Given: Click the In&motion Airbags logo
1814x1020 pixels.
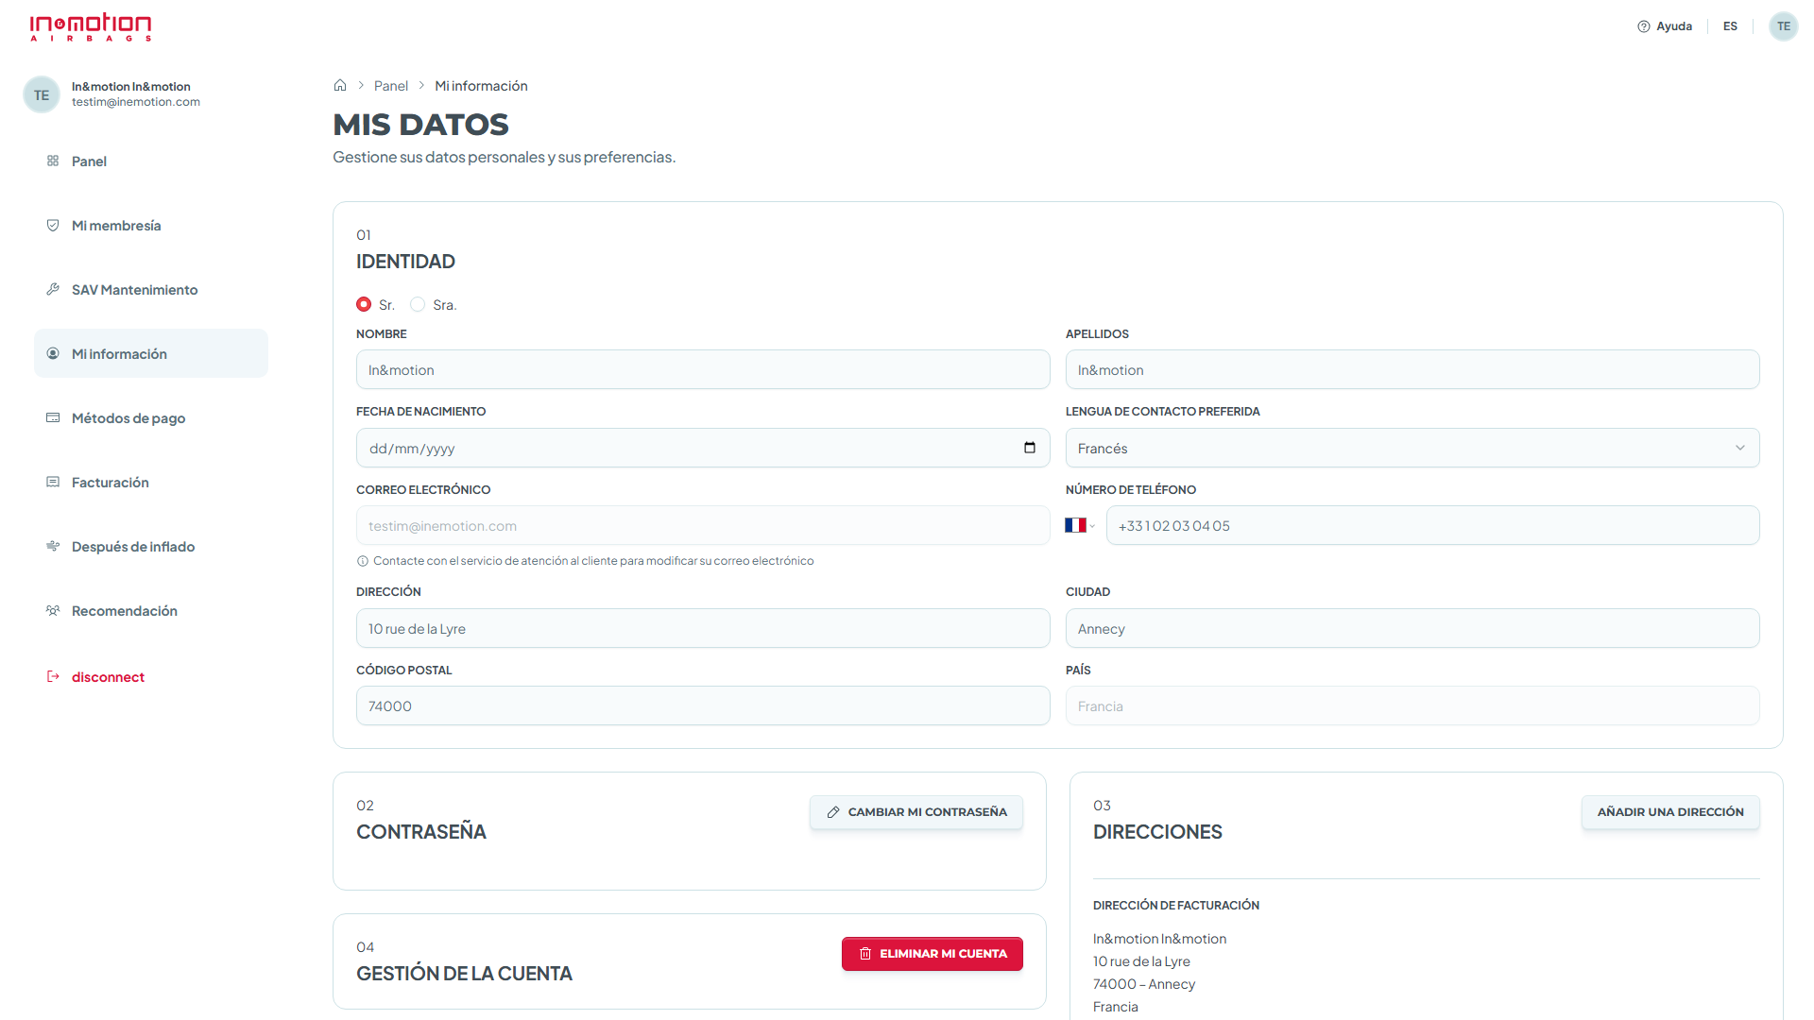Looking at the screenshot, I should pyautogui.click(x=91, y=26).
